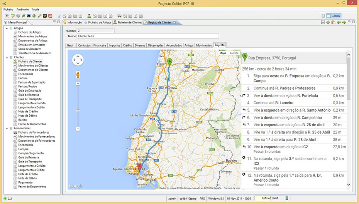359x204 pixels.
Task: Click the green marker A on map
Action: tap(169, 62)
